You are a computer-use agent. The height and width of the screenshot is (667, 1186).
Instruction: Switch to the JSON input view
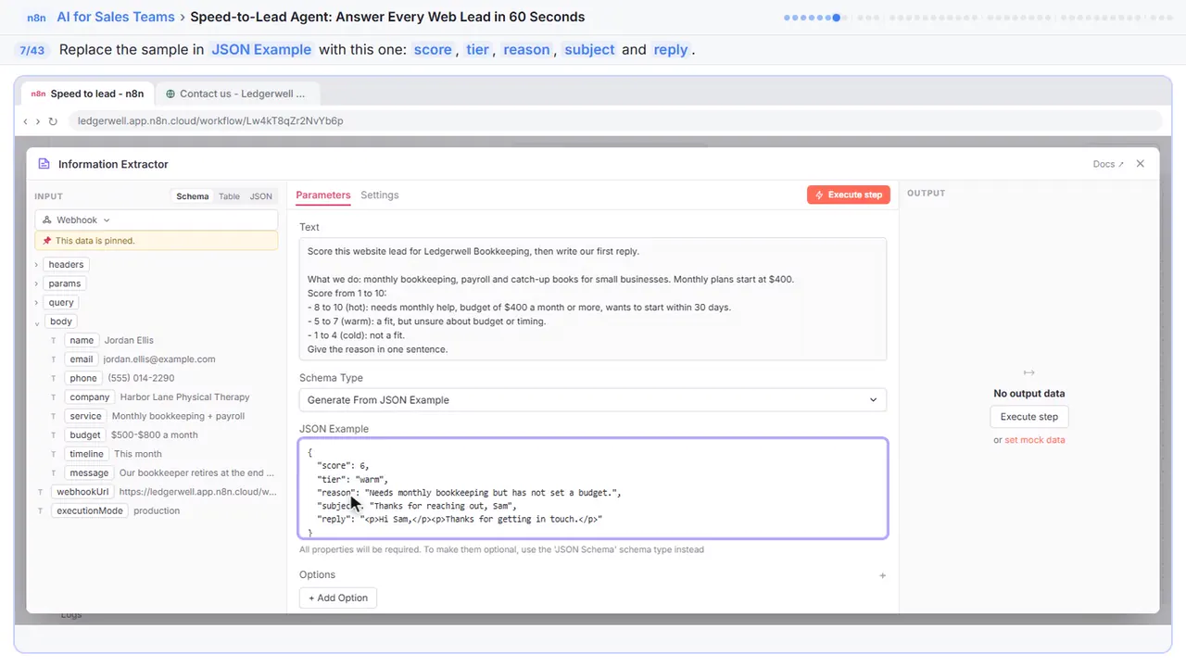coord(261,196)
